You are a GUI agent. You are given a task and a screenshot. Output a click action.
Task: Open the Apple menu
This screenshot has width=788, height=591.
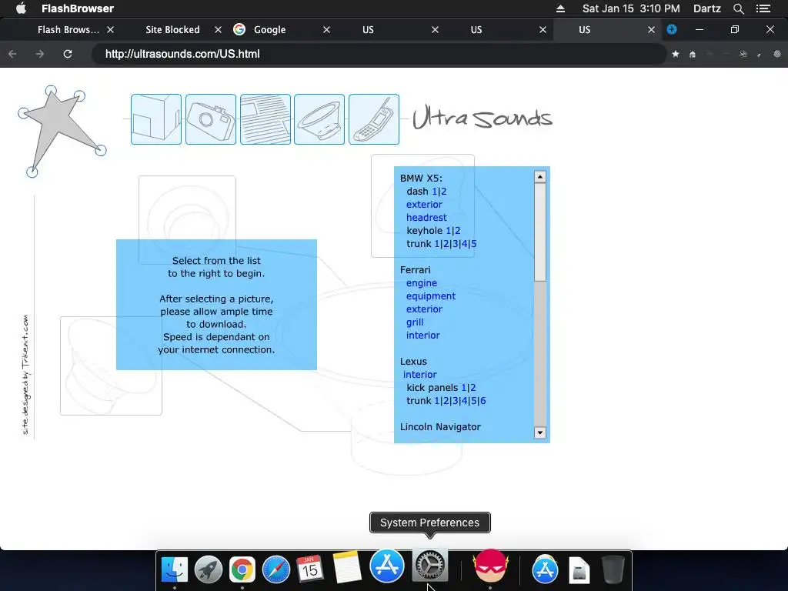pos(21,8)
